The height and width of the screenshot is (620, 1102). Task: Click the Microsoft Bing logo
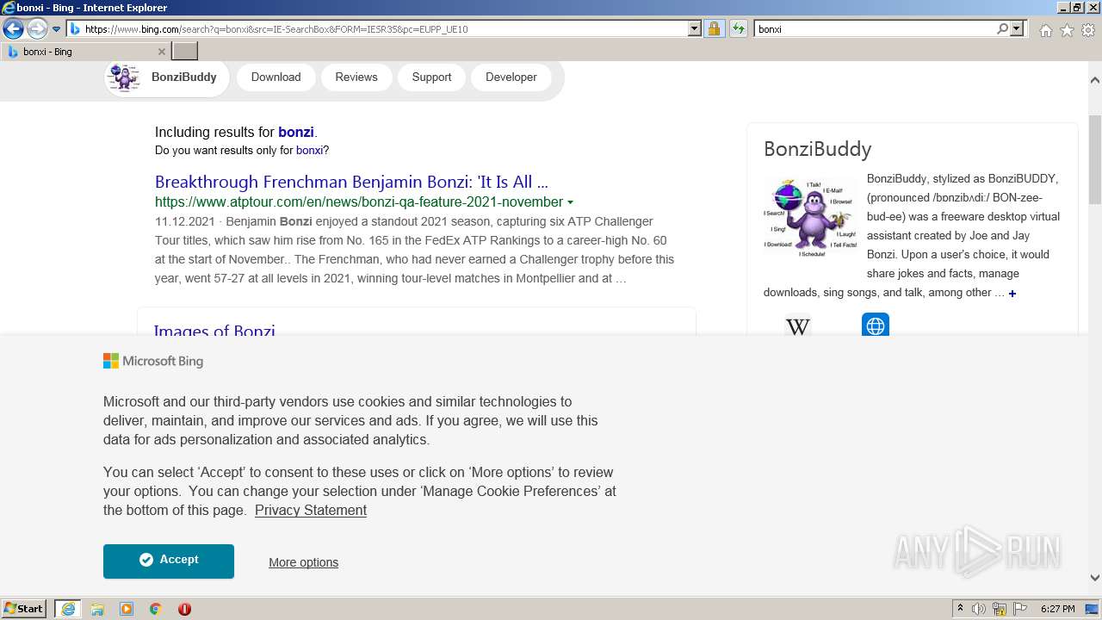pyautogui.click(x=153, y=362)
